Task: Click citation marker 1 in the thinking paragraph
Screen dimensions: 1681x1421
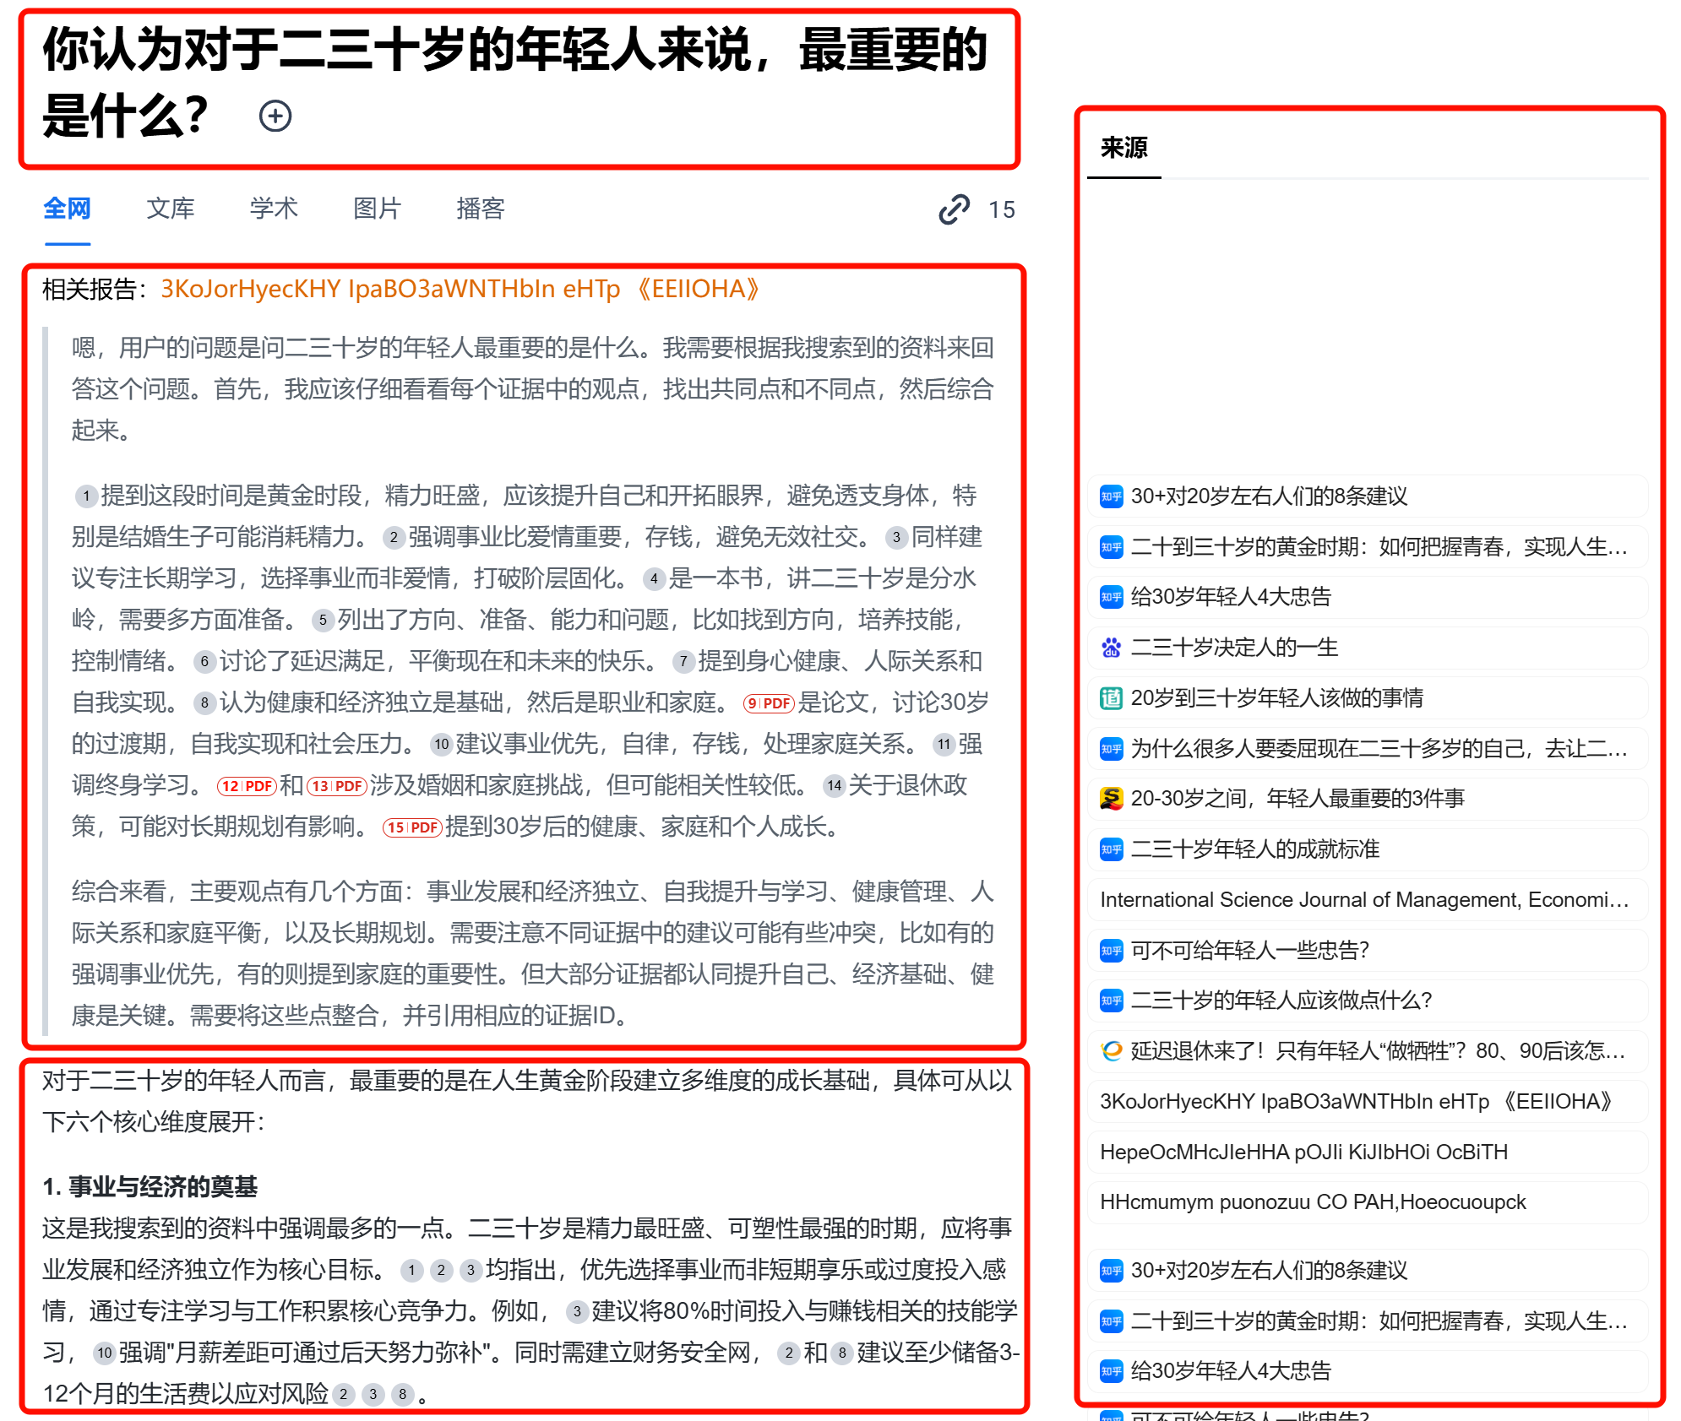Action: [86, 496]
